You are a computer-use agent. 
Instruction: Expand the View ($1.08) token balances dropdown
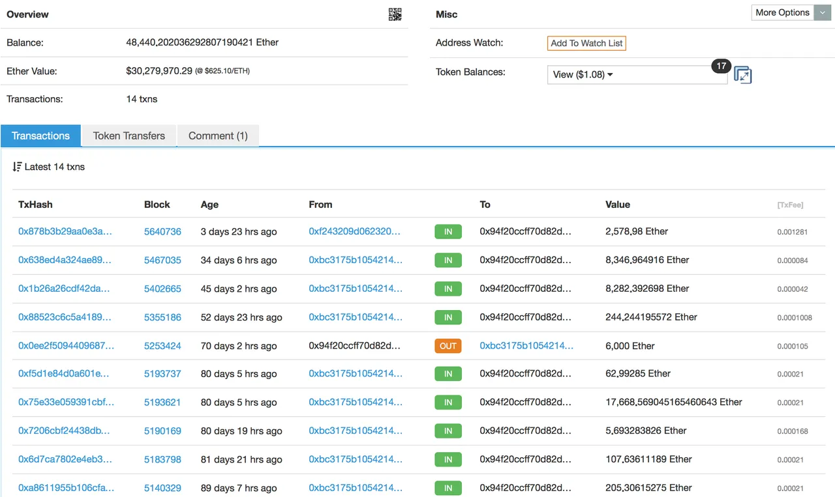(637, 75)
